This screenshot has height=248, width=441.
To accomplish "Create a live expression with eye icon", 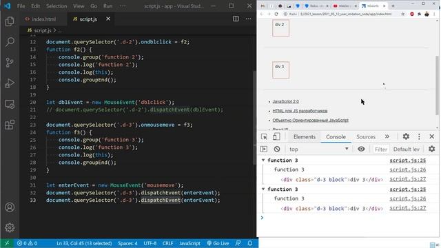I will pyautogui.click(x=361, y=149).
